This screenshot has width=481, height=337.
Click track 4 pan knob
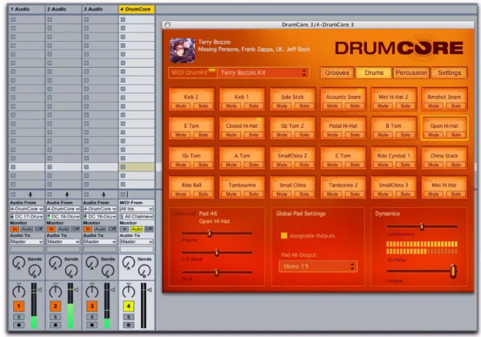[128, 291]
